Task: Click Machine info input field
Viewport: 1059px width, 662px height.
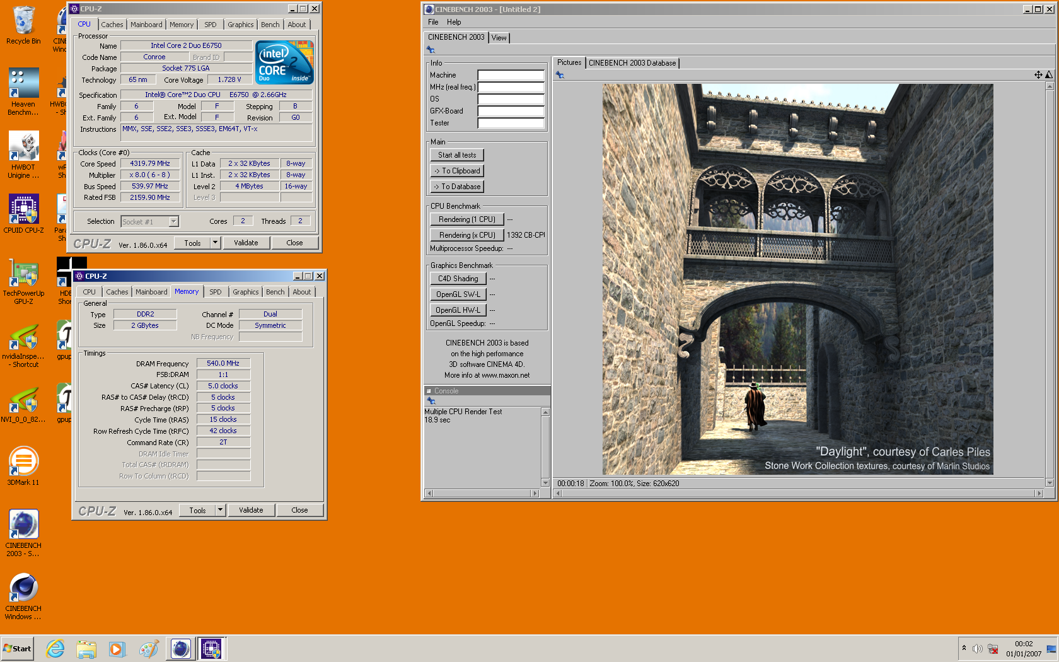Action: click(511, 75)
